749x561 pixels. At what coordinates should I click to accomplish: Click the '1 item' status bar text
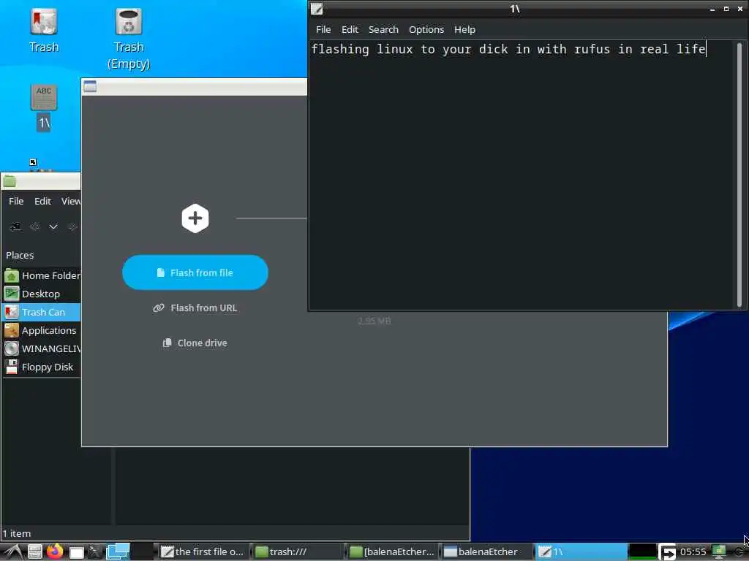pyautogui.click(x=17, y=533)
